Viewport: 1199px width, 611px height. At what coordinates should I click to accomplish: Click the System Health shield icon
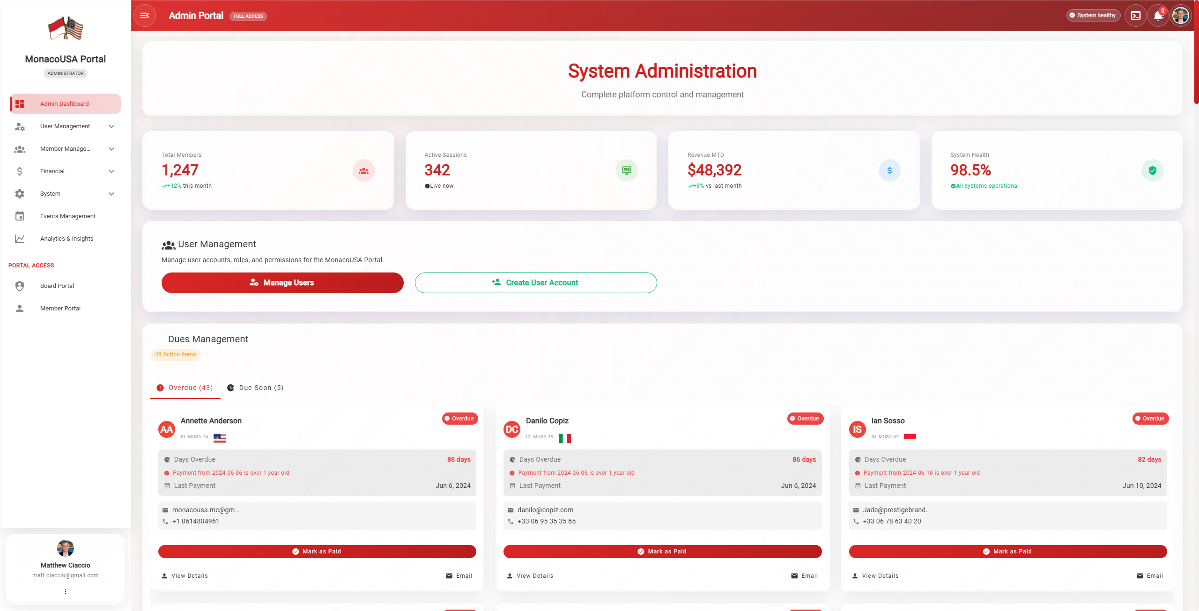(1152, 170)
